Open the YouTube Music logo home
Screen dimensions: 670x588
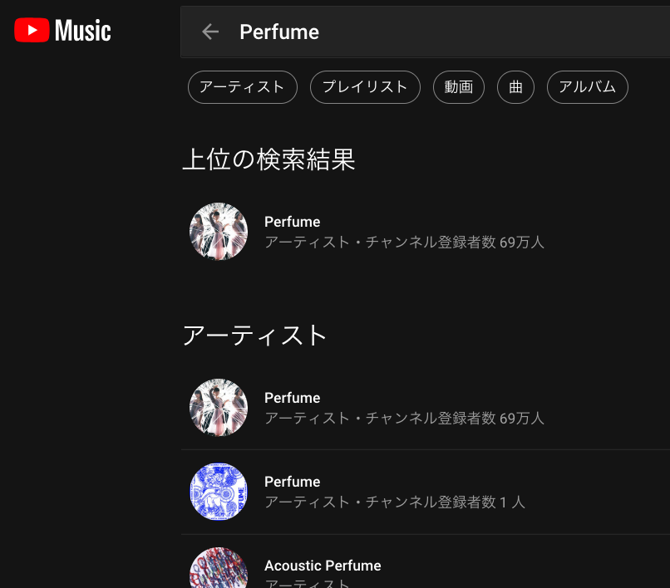click(62, 31)
